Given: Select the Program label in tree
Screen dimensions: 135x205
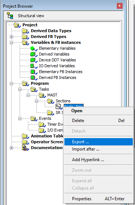Looking at the screenshot, I should click(40, 83).
